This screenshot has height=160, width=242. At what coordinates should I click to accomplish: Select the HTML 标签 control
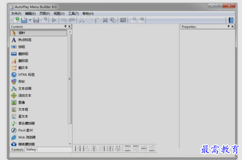coord(38,75)
